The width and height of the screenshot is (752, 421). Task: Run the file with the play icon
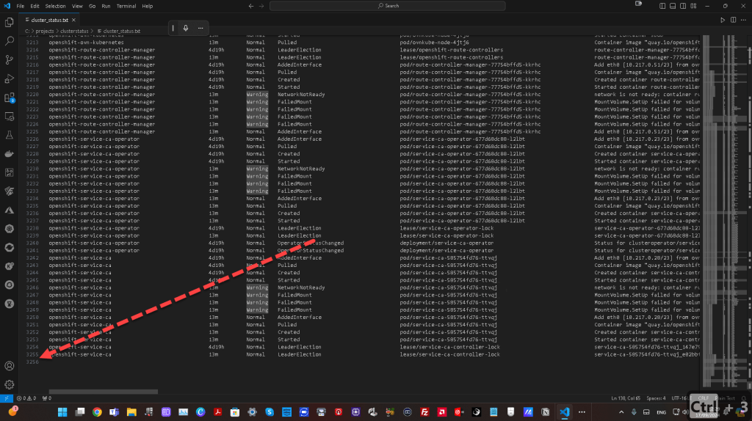tap(723, 20)
